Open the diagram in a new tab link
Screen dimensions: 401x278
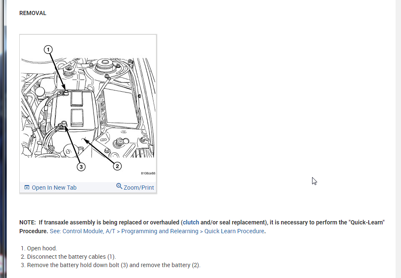(x=54, y=188)
